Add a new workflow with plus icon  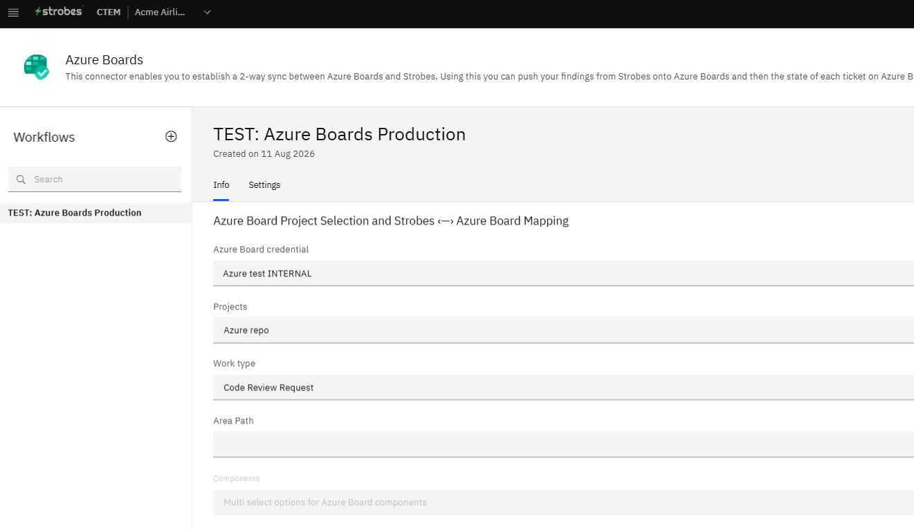(171, 137)
